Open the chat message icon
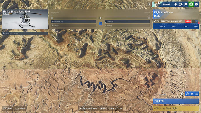 [186, 4]
